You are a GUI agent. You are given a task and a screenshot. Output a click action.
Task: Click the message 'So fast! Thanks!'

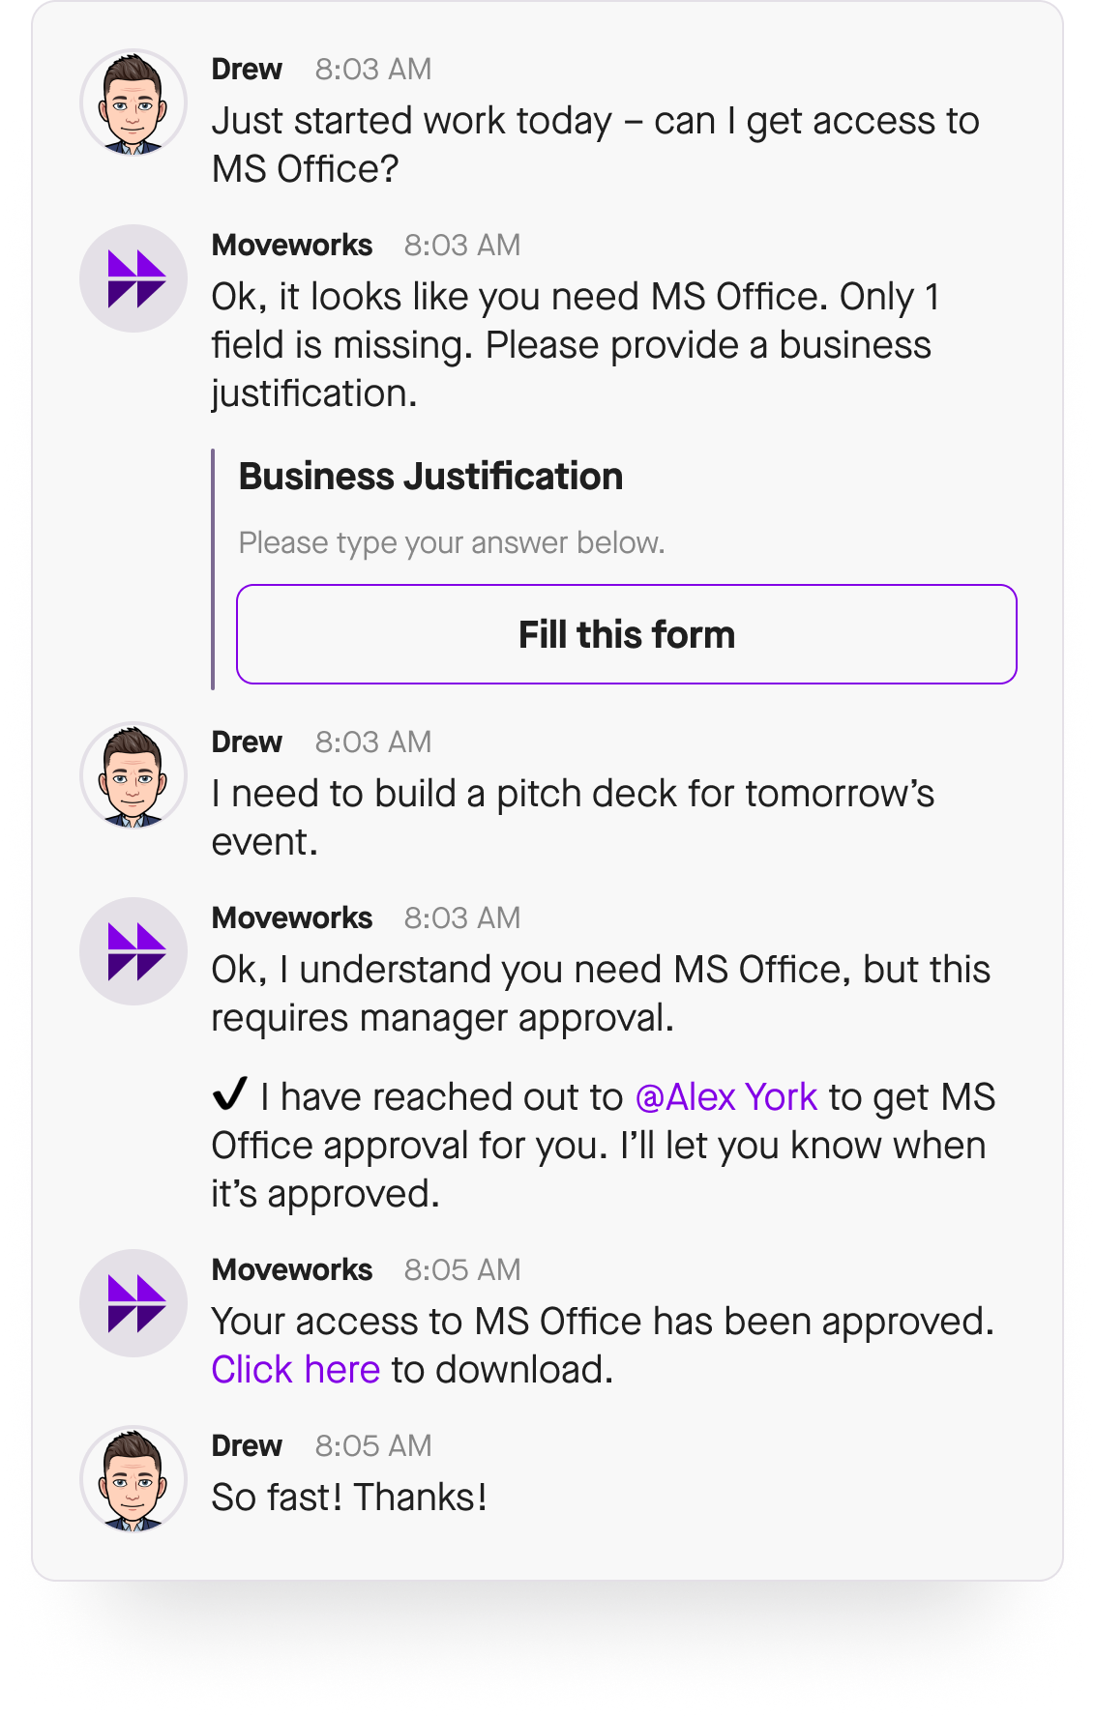349,1496
